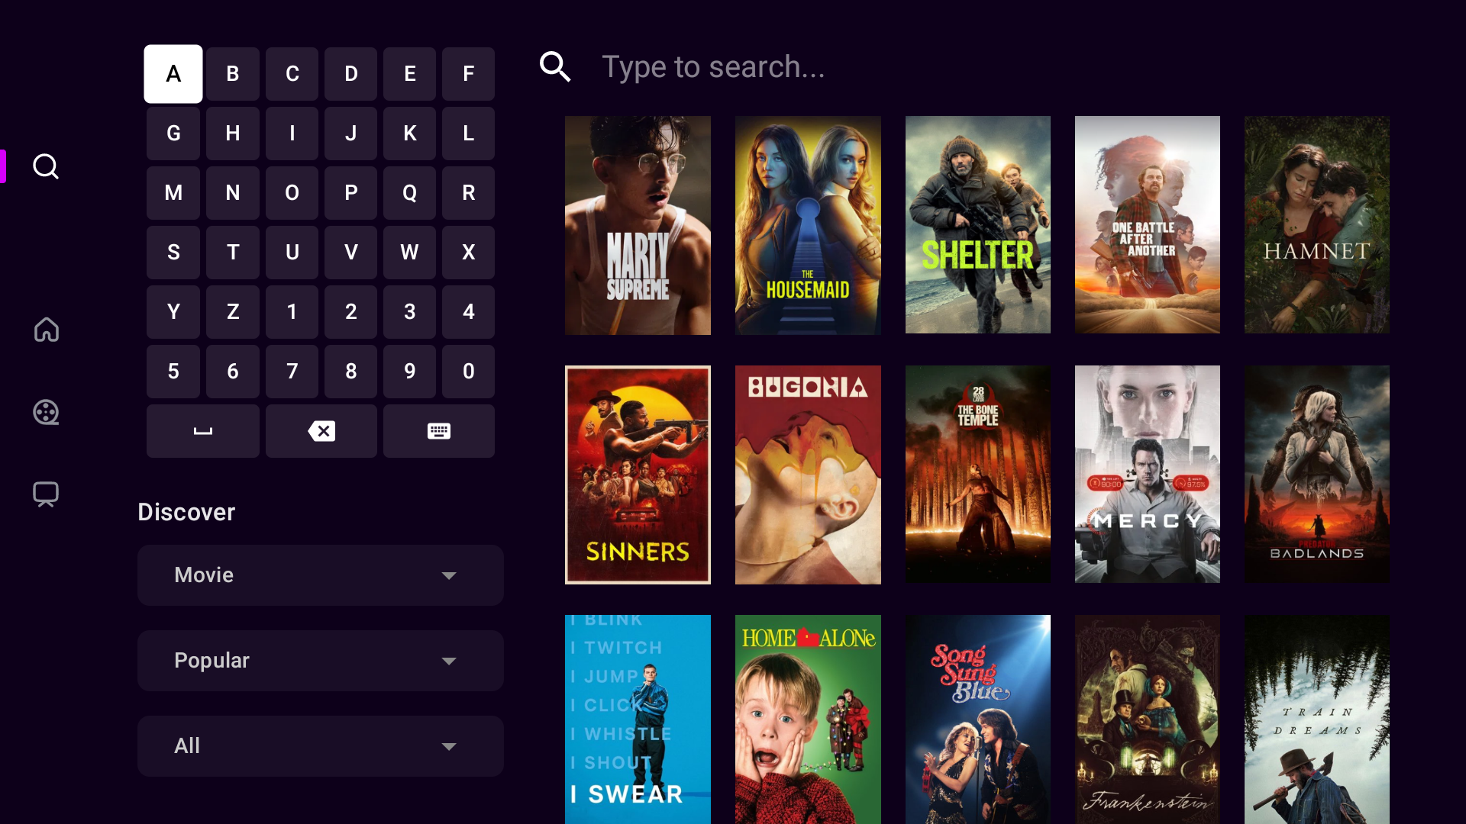Viewport: 1466px width, 824px height.
Task: Open the TV icon in the sidebar
Action: pos(46,494)
